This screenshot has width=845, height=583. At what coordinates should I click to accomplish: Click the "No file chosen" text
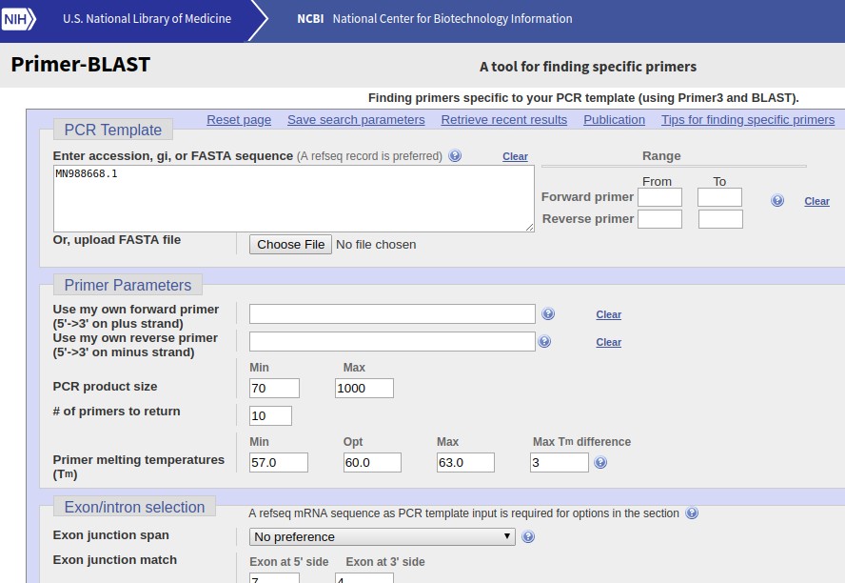[376, 244]
